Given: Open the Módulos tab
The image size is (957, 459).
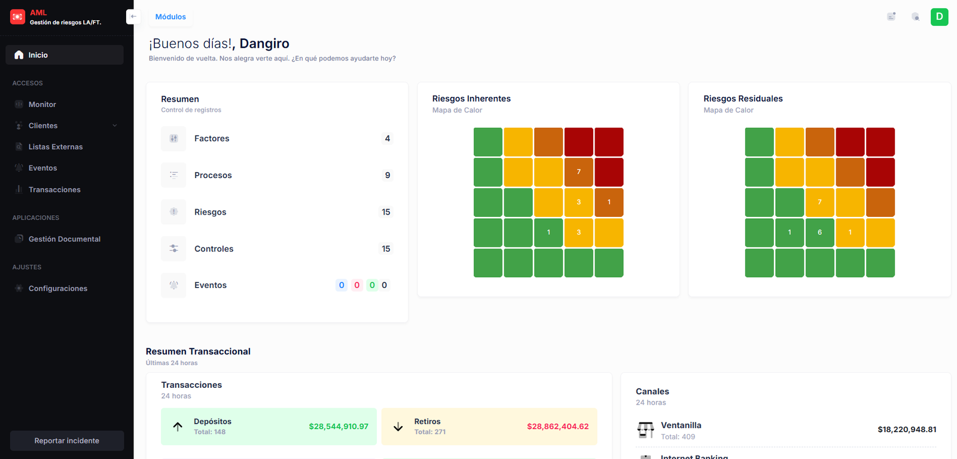Looking at the screenshot, I should click(x=170, y=17).
